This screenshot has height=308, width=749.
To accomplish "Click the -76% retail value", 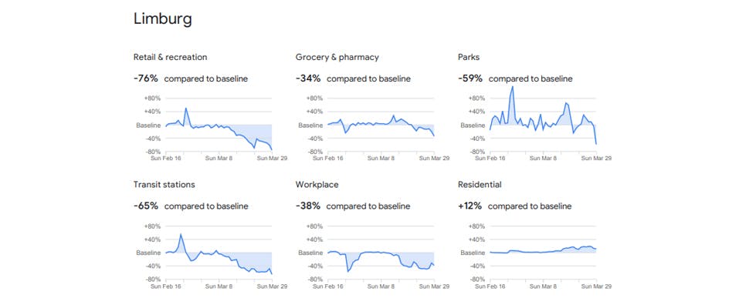I will [x=145, y=79].
